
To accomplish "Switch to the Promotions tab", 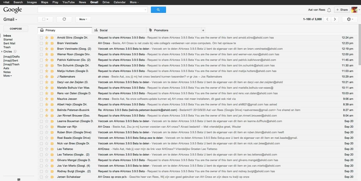I will tap(174, 30).
